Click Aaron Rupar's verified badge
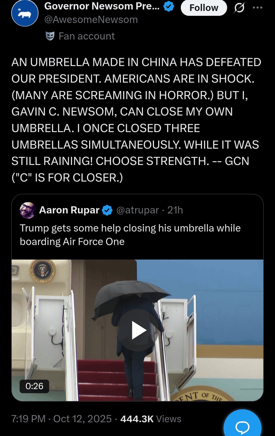 coord(107,210)
